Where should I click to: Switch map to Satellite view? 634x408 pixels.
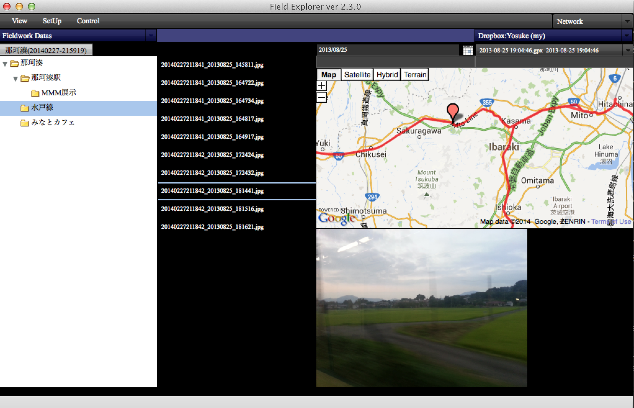357,75
